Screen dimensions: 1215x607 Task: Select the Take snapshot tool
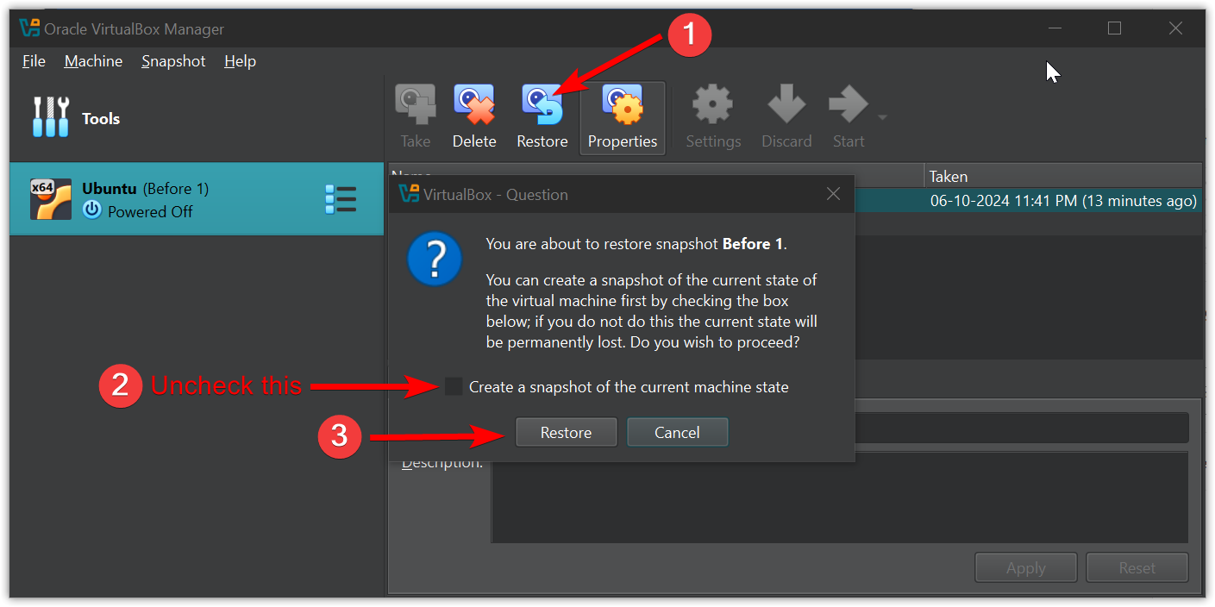(415, 103)
